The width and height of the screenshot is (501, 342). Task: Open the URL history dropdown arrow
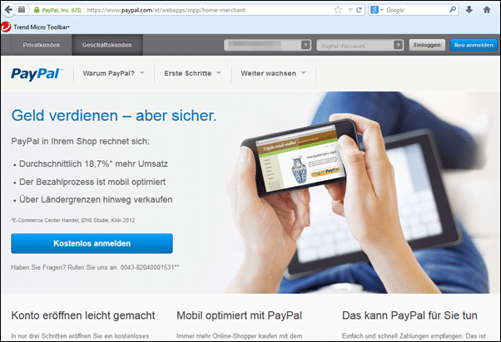click(350, 10)
